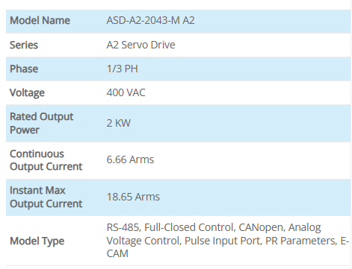
Task: Click the Phase label cell
Action: [24, 69]
